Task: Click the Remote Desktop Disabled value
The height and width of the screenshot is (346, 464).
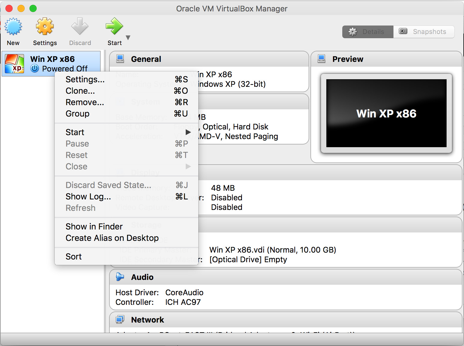Action: [x=227, y=198]
